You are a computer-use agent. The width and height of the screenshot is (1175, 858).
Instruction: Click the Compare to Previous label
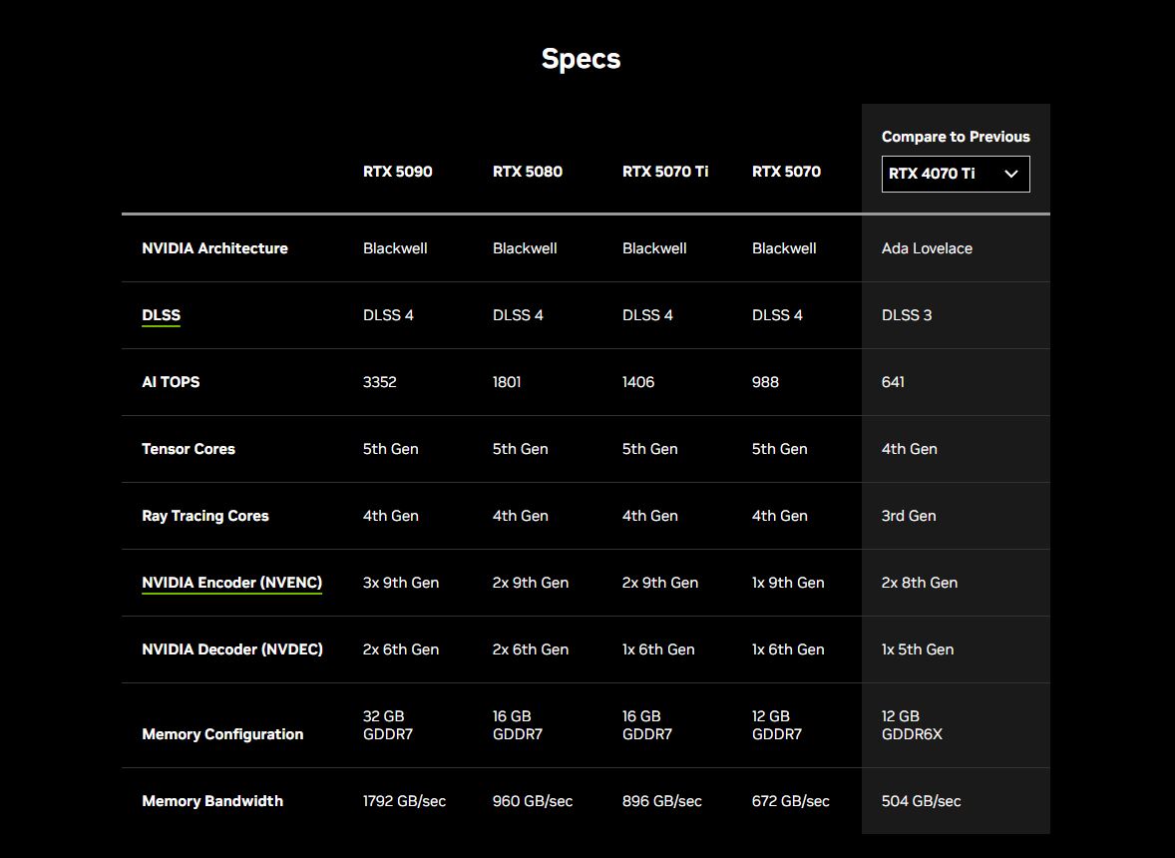click(x=956, y=137)
